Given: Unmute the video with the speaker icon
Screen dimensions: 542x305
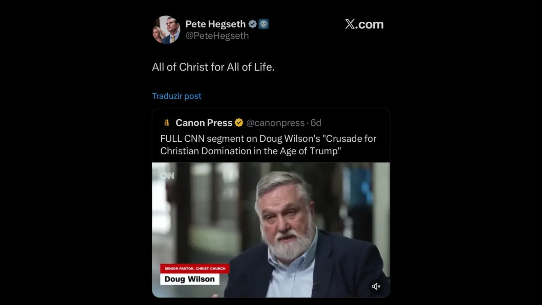Looking at the screenshot, I should (x=376, y=286).
